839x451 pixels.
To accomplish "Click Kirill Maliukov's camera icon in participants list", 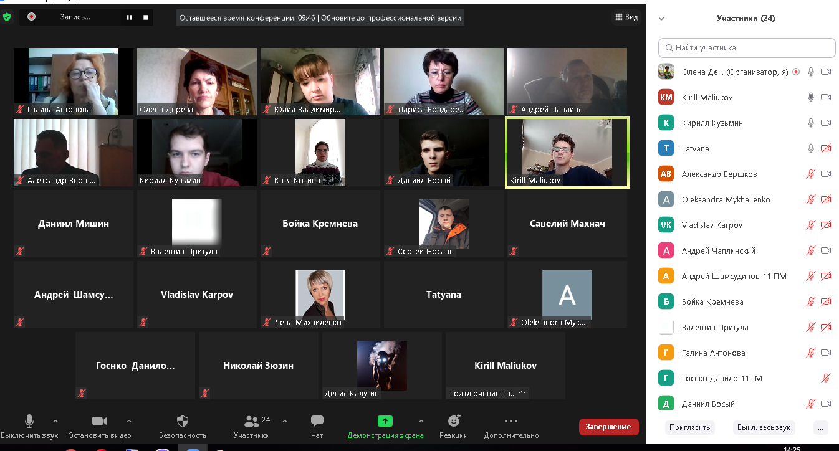I will point(826,98).
